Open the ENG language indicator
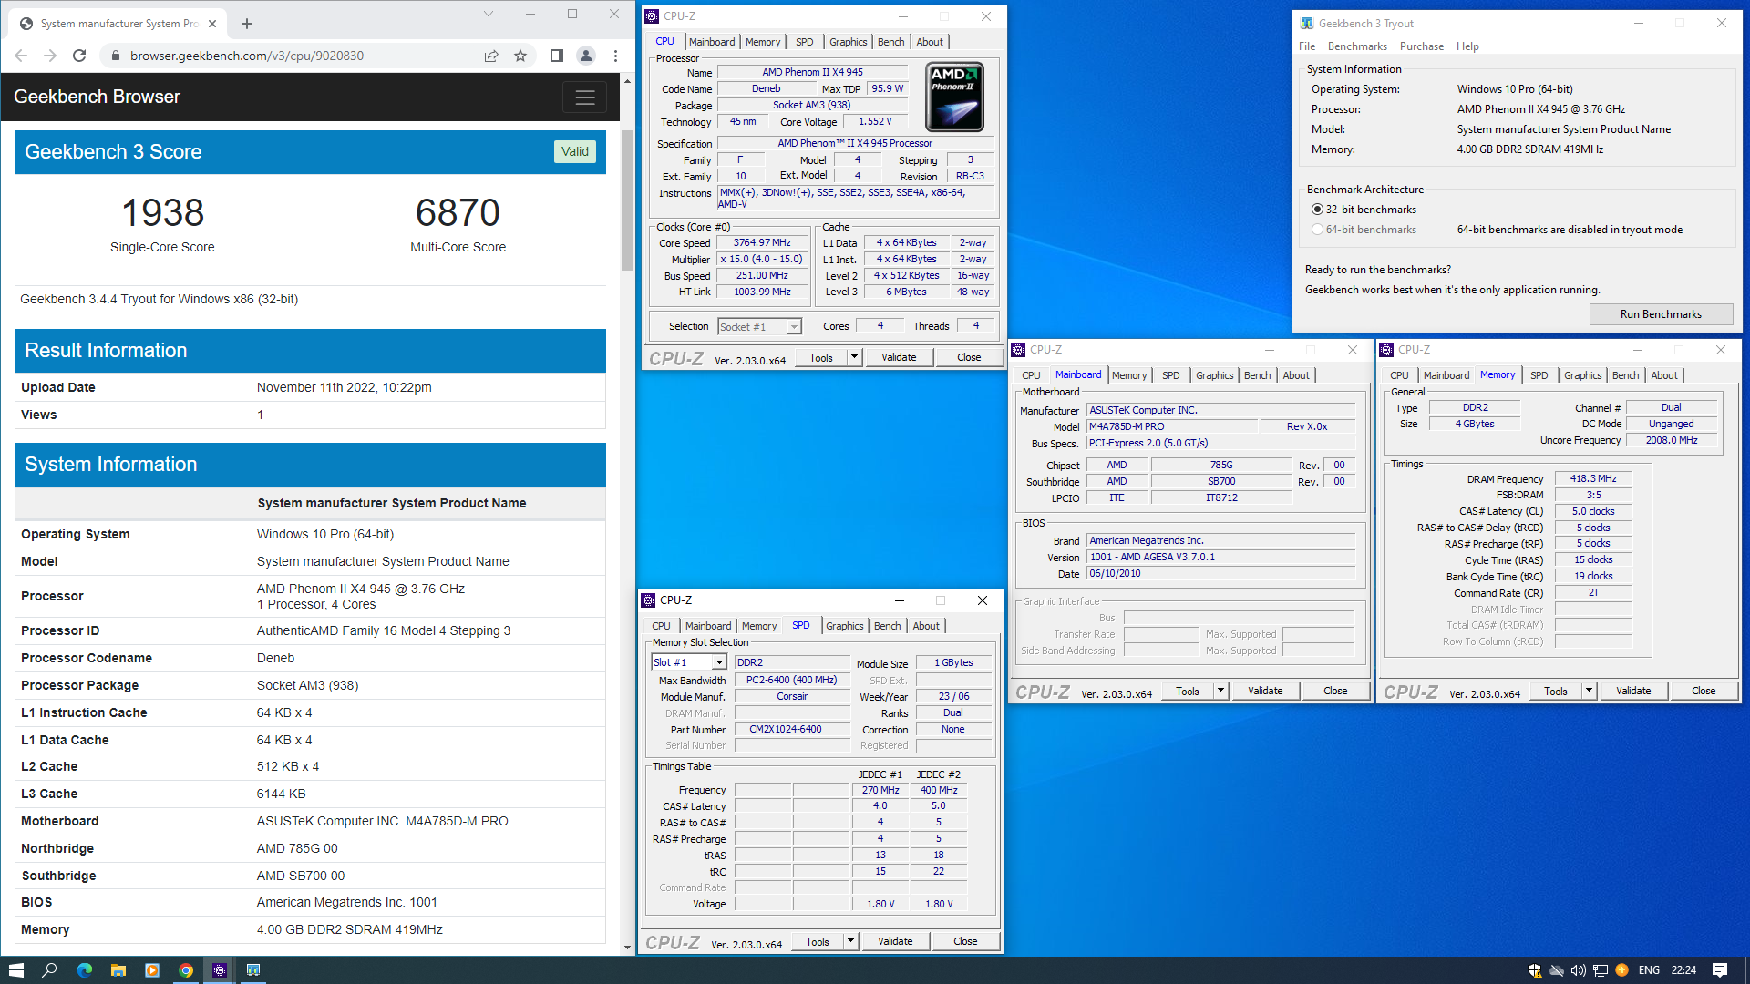The height and width of the screenshot is (984, 1750). click(1649, 970)
